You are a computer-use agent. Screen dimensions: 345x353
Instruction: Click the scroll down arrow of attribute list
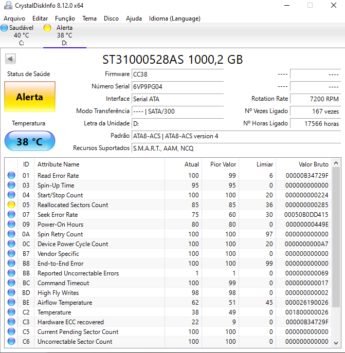[x=336, y=343]
